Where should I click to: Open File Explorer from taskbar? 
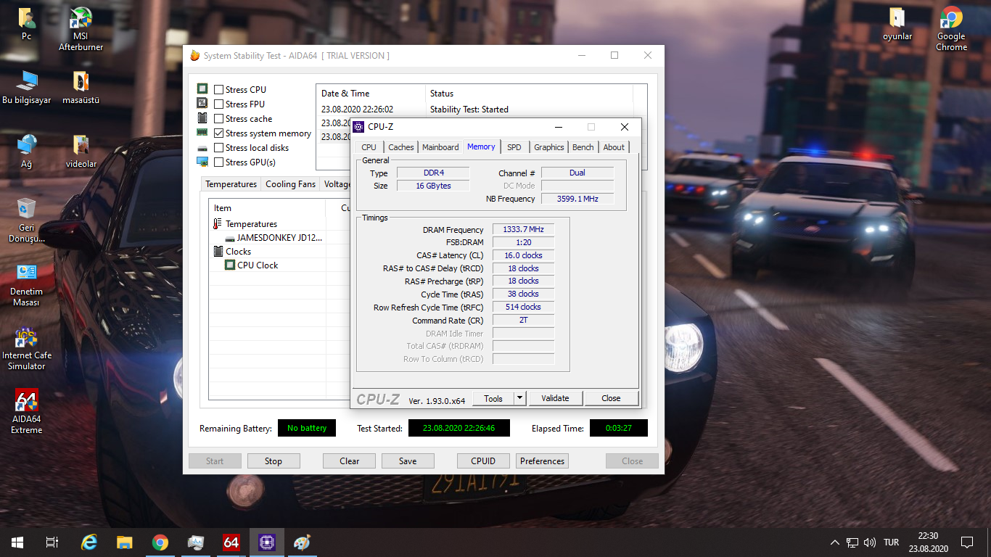tap(125, 542)
